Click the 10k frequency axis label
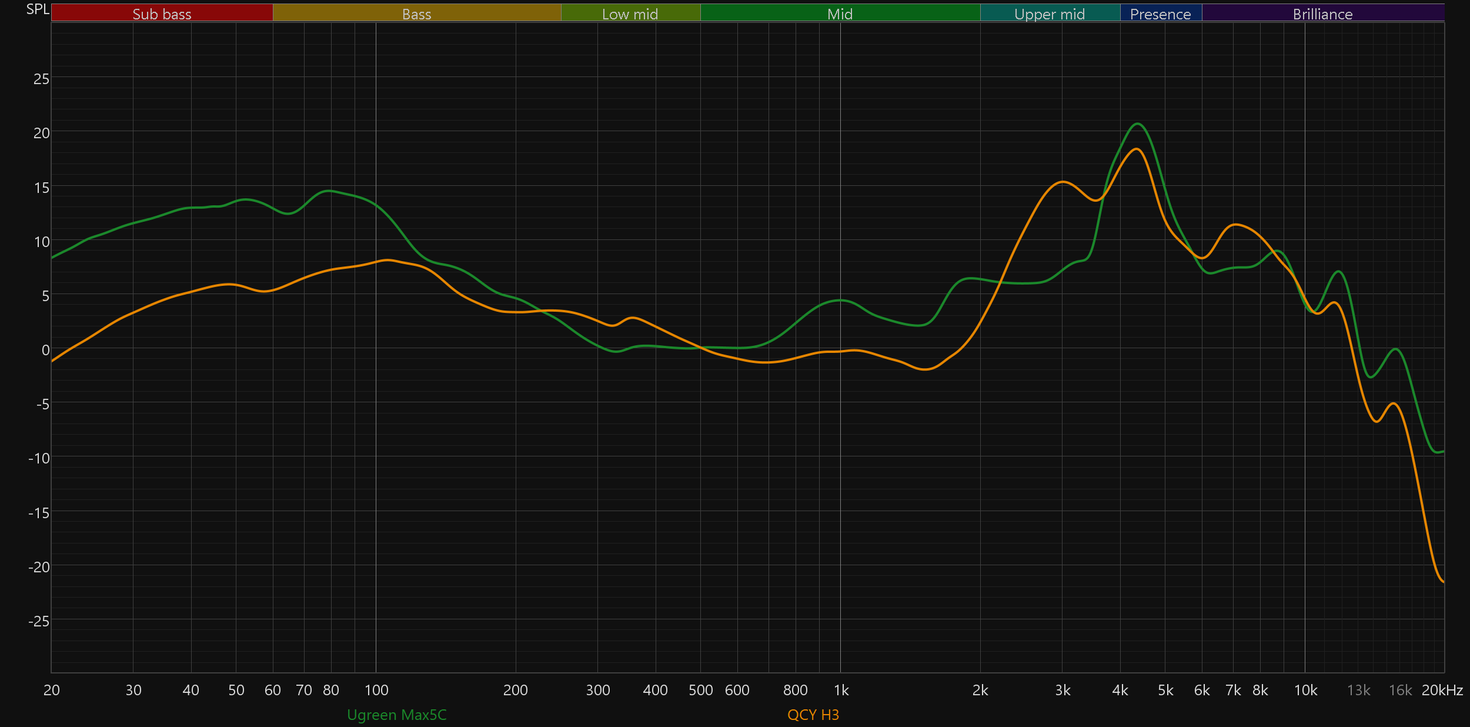The width and height of the screenshot is (1470, 727). pos(1305,690)
